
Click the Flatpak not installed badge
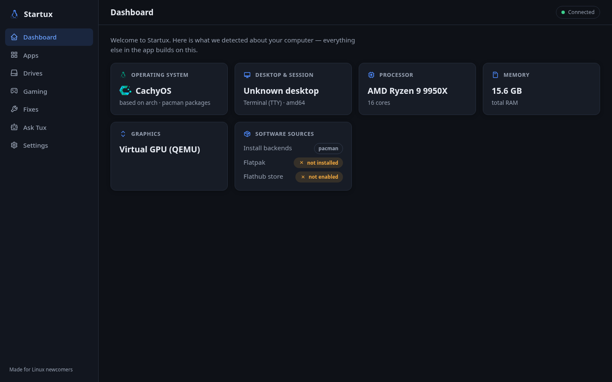[318, 163]
